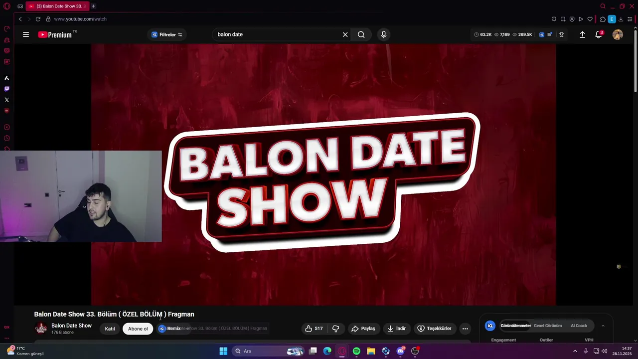
Task: Click the Opera tab search icon
Action: 603,6
